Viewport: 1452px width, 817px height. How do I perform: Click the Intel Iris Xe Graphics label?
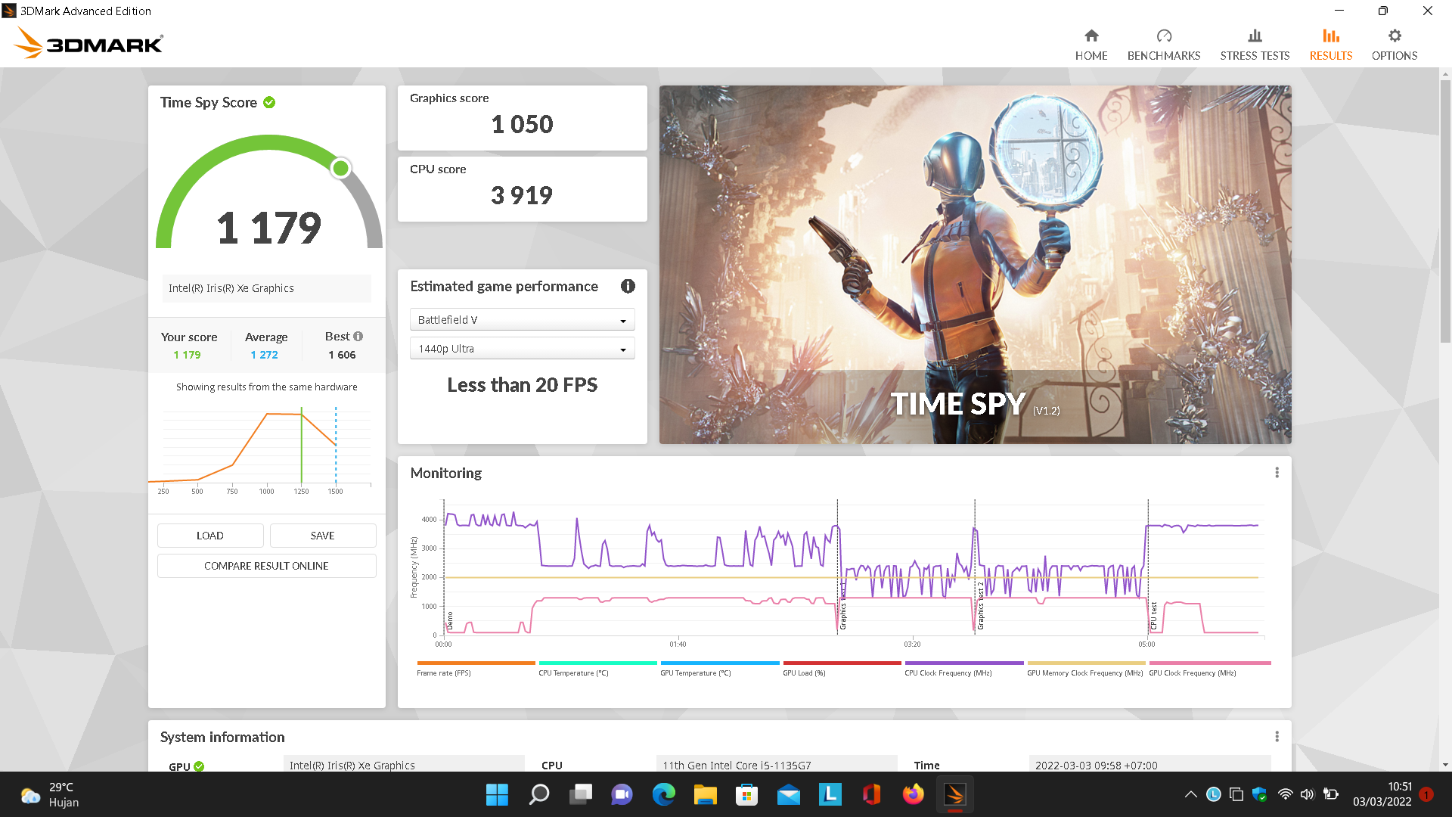point(266,288)
